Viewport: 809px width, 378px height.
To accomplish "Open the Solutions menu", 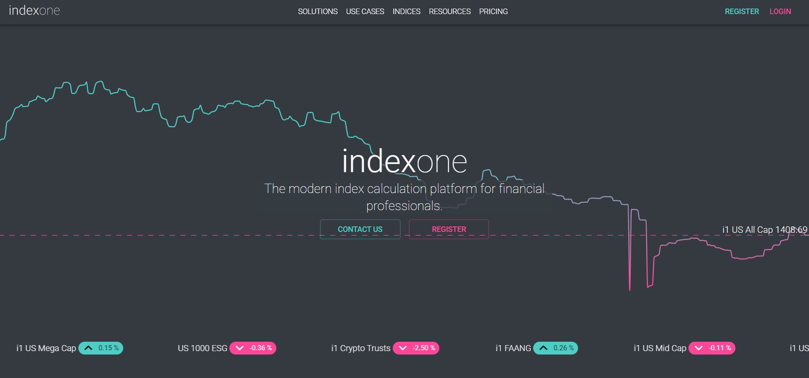I will 318,12.
